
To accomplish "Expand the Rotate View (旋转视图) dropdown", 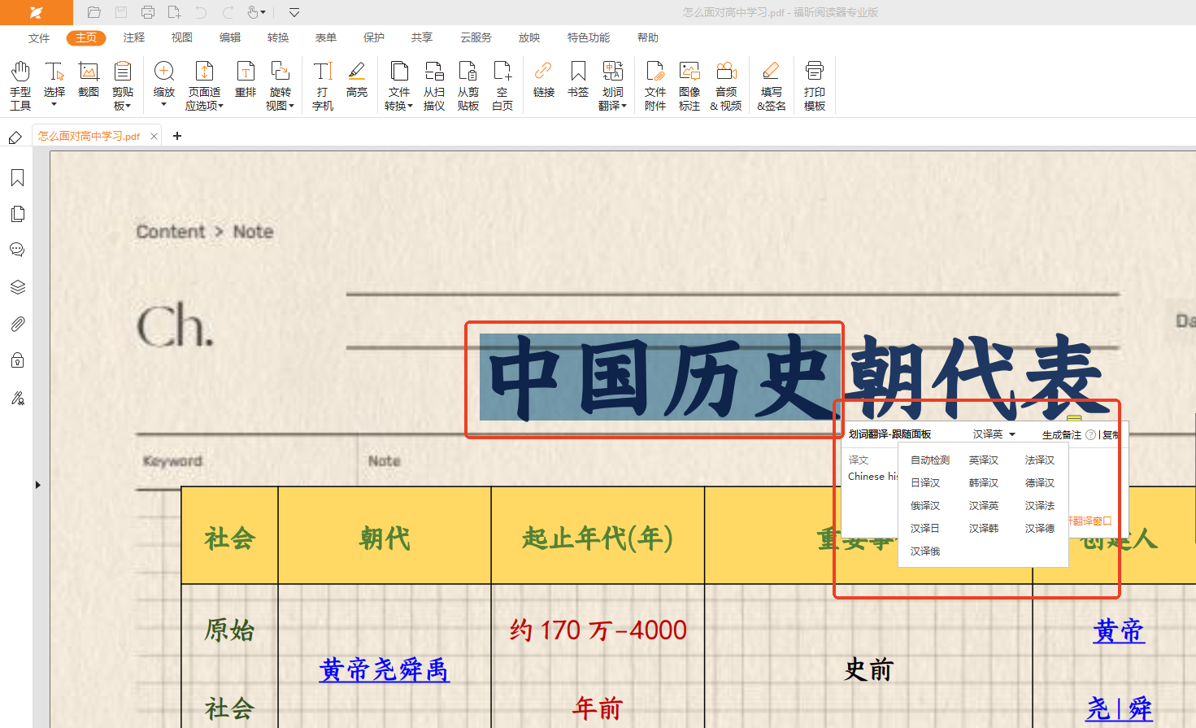I will 280,85.
